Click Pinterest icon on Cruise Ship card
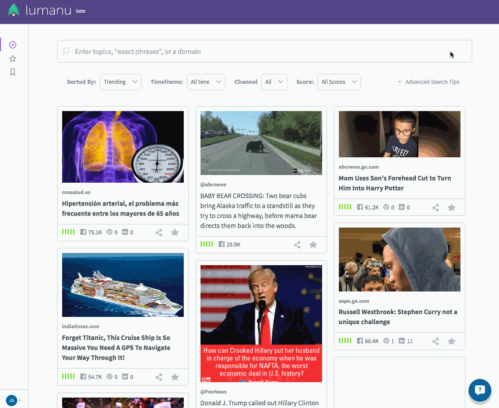The width and height of the screenshot is (499, 408). 109,377
